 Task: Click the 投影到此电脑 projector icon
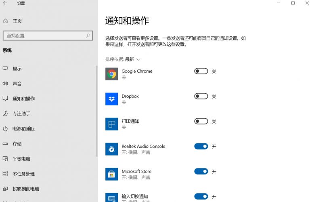(5, 189)
